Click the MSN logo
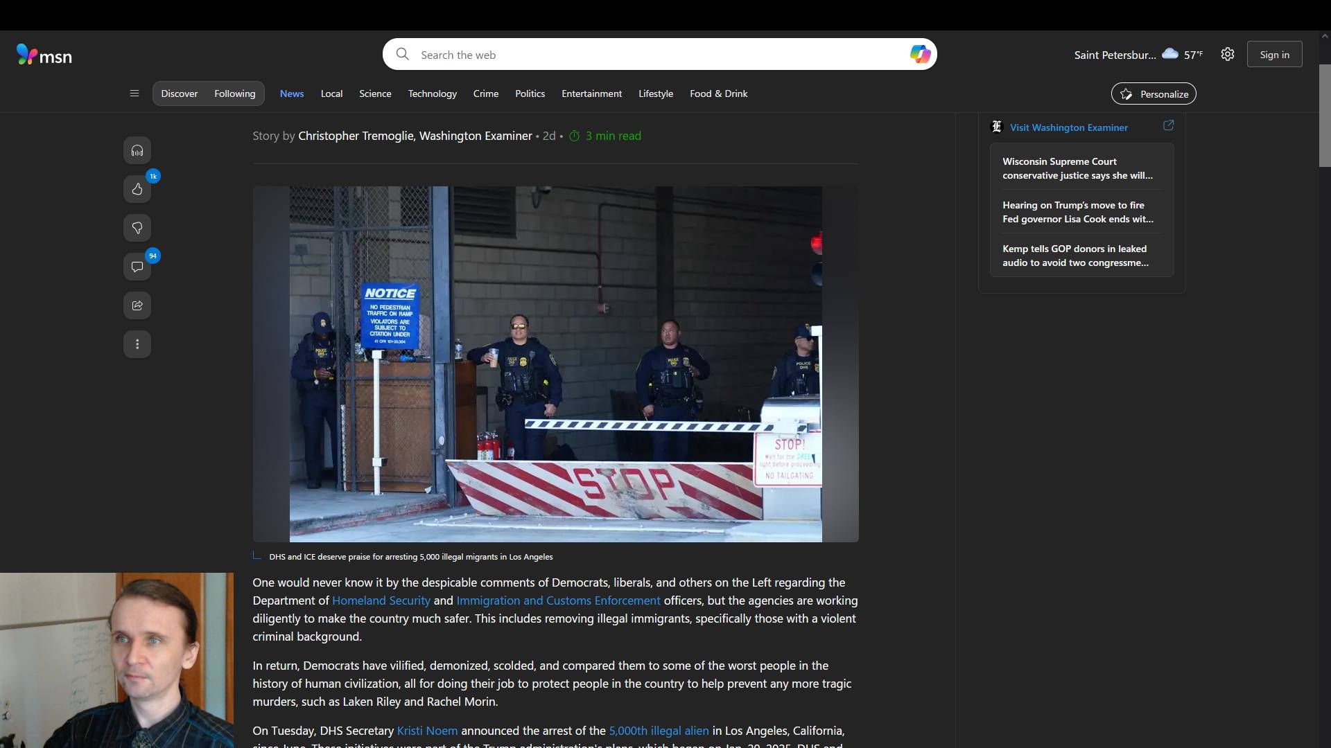This screenshot has height=748, width=1331. pyautogui.click(x=44, y=55)
